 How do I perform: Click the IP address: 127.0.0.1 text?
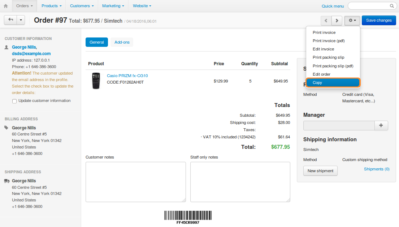tap(31, 61)
